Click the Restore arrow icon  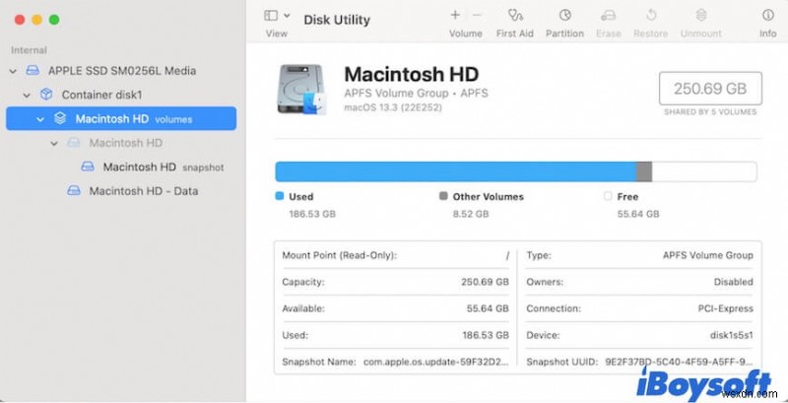(x=651, y=15)
